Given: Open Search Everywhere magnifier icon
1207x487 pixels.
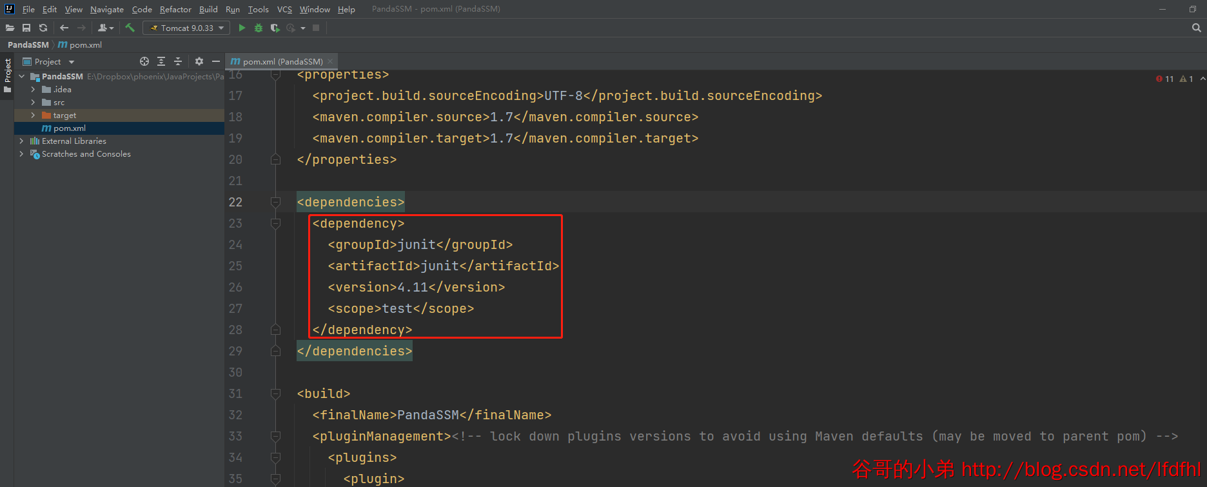Looking at the screenshot, I should point(1197,28).
